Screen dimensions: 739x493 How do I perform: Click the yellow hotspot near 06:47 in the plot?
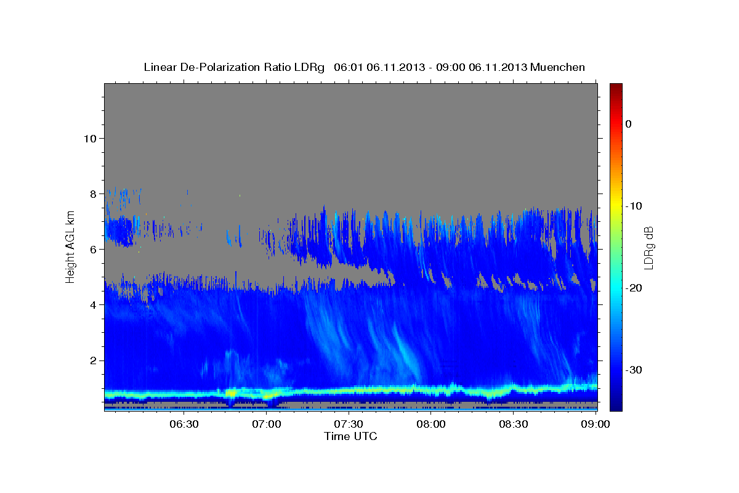(x=231, y=392)
